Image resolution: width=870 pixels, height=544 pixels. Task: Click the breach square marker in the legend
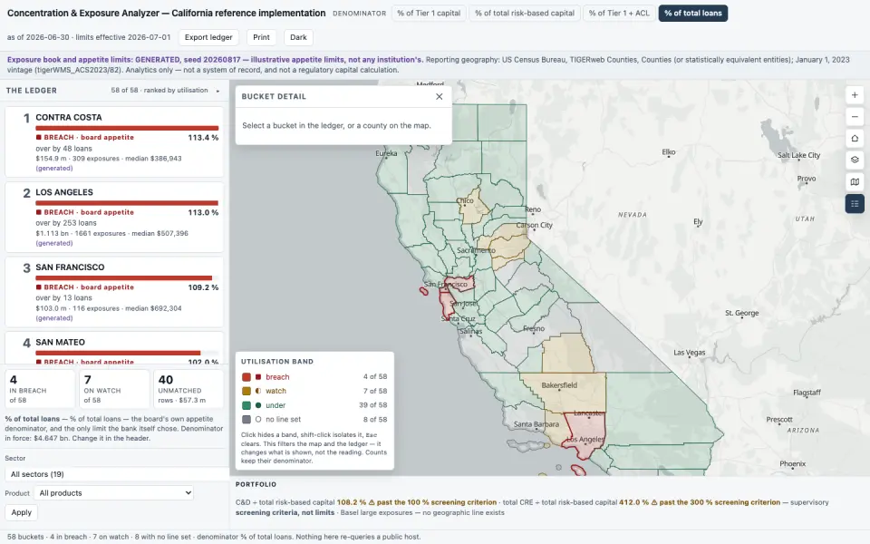pos(258,377)
